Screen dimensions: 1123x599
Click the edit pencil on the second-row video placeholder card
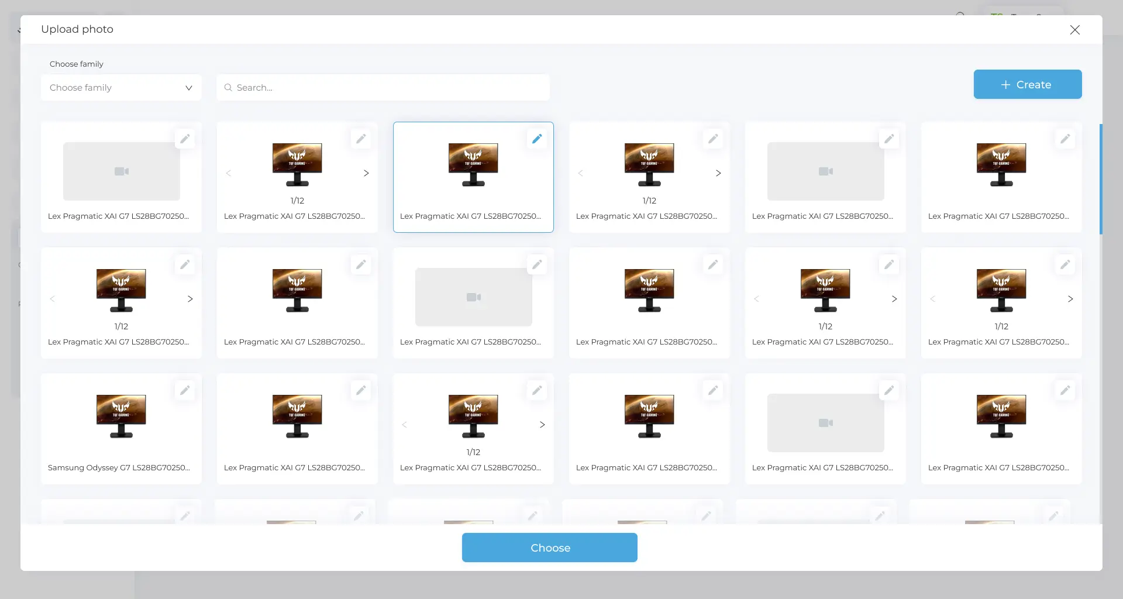[536, 265]
